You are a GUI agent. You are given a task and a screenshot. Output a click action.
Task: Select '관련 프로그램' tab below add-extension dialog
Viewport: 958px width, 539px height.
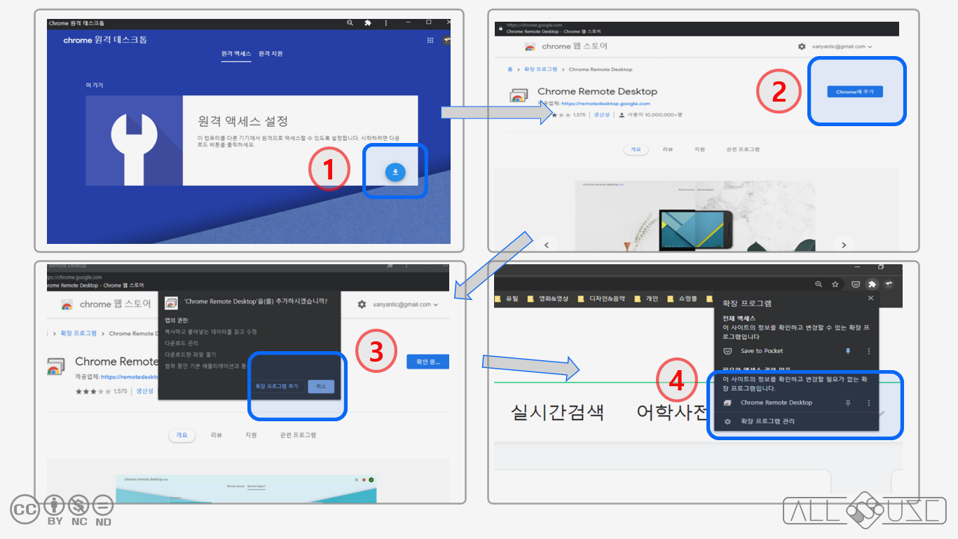[x=298, y=435]
